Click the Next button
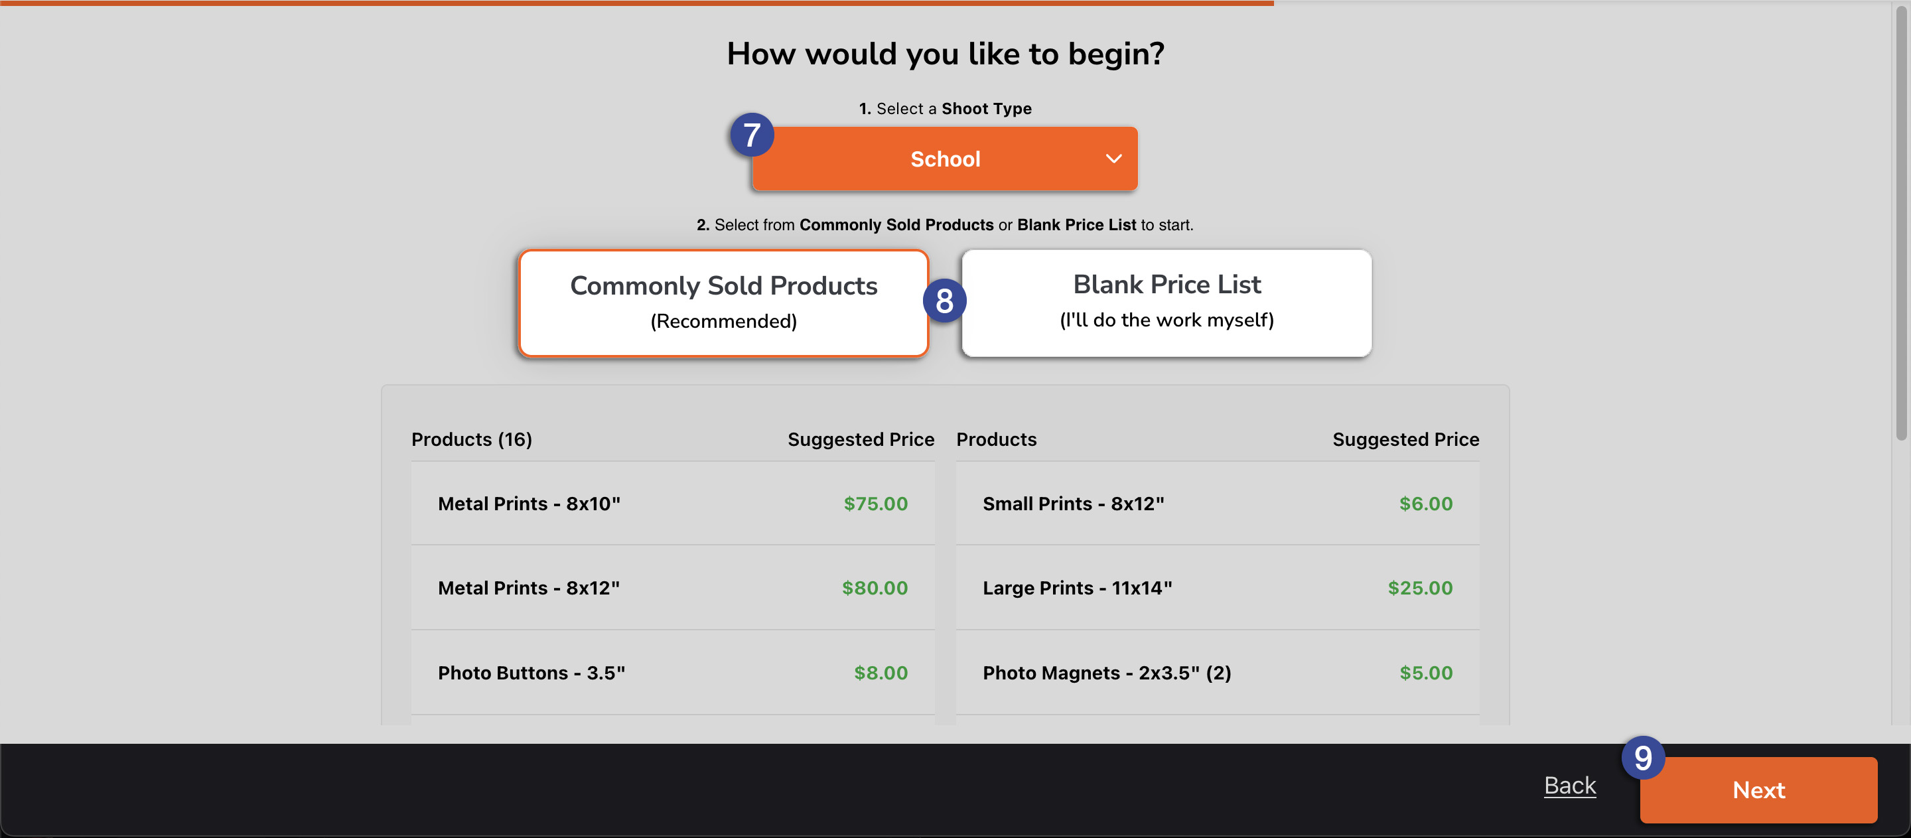 tap(1758, 790)
